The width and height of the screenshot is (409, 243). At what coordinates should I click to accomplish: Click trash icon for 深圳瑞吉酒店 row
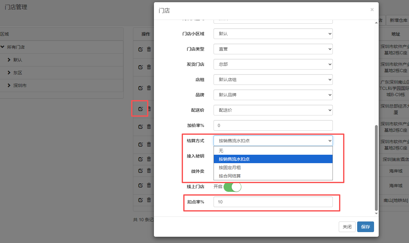click(149, 159)
